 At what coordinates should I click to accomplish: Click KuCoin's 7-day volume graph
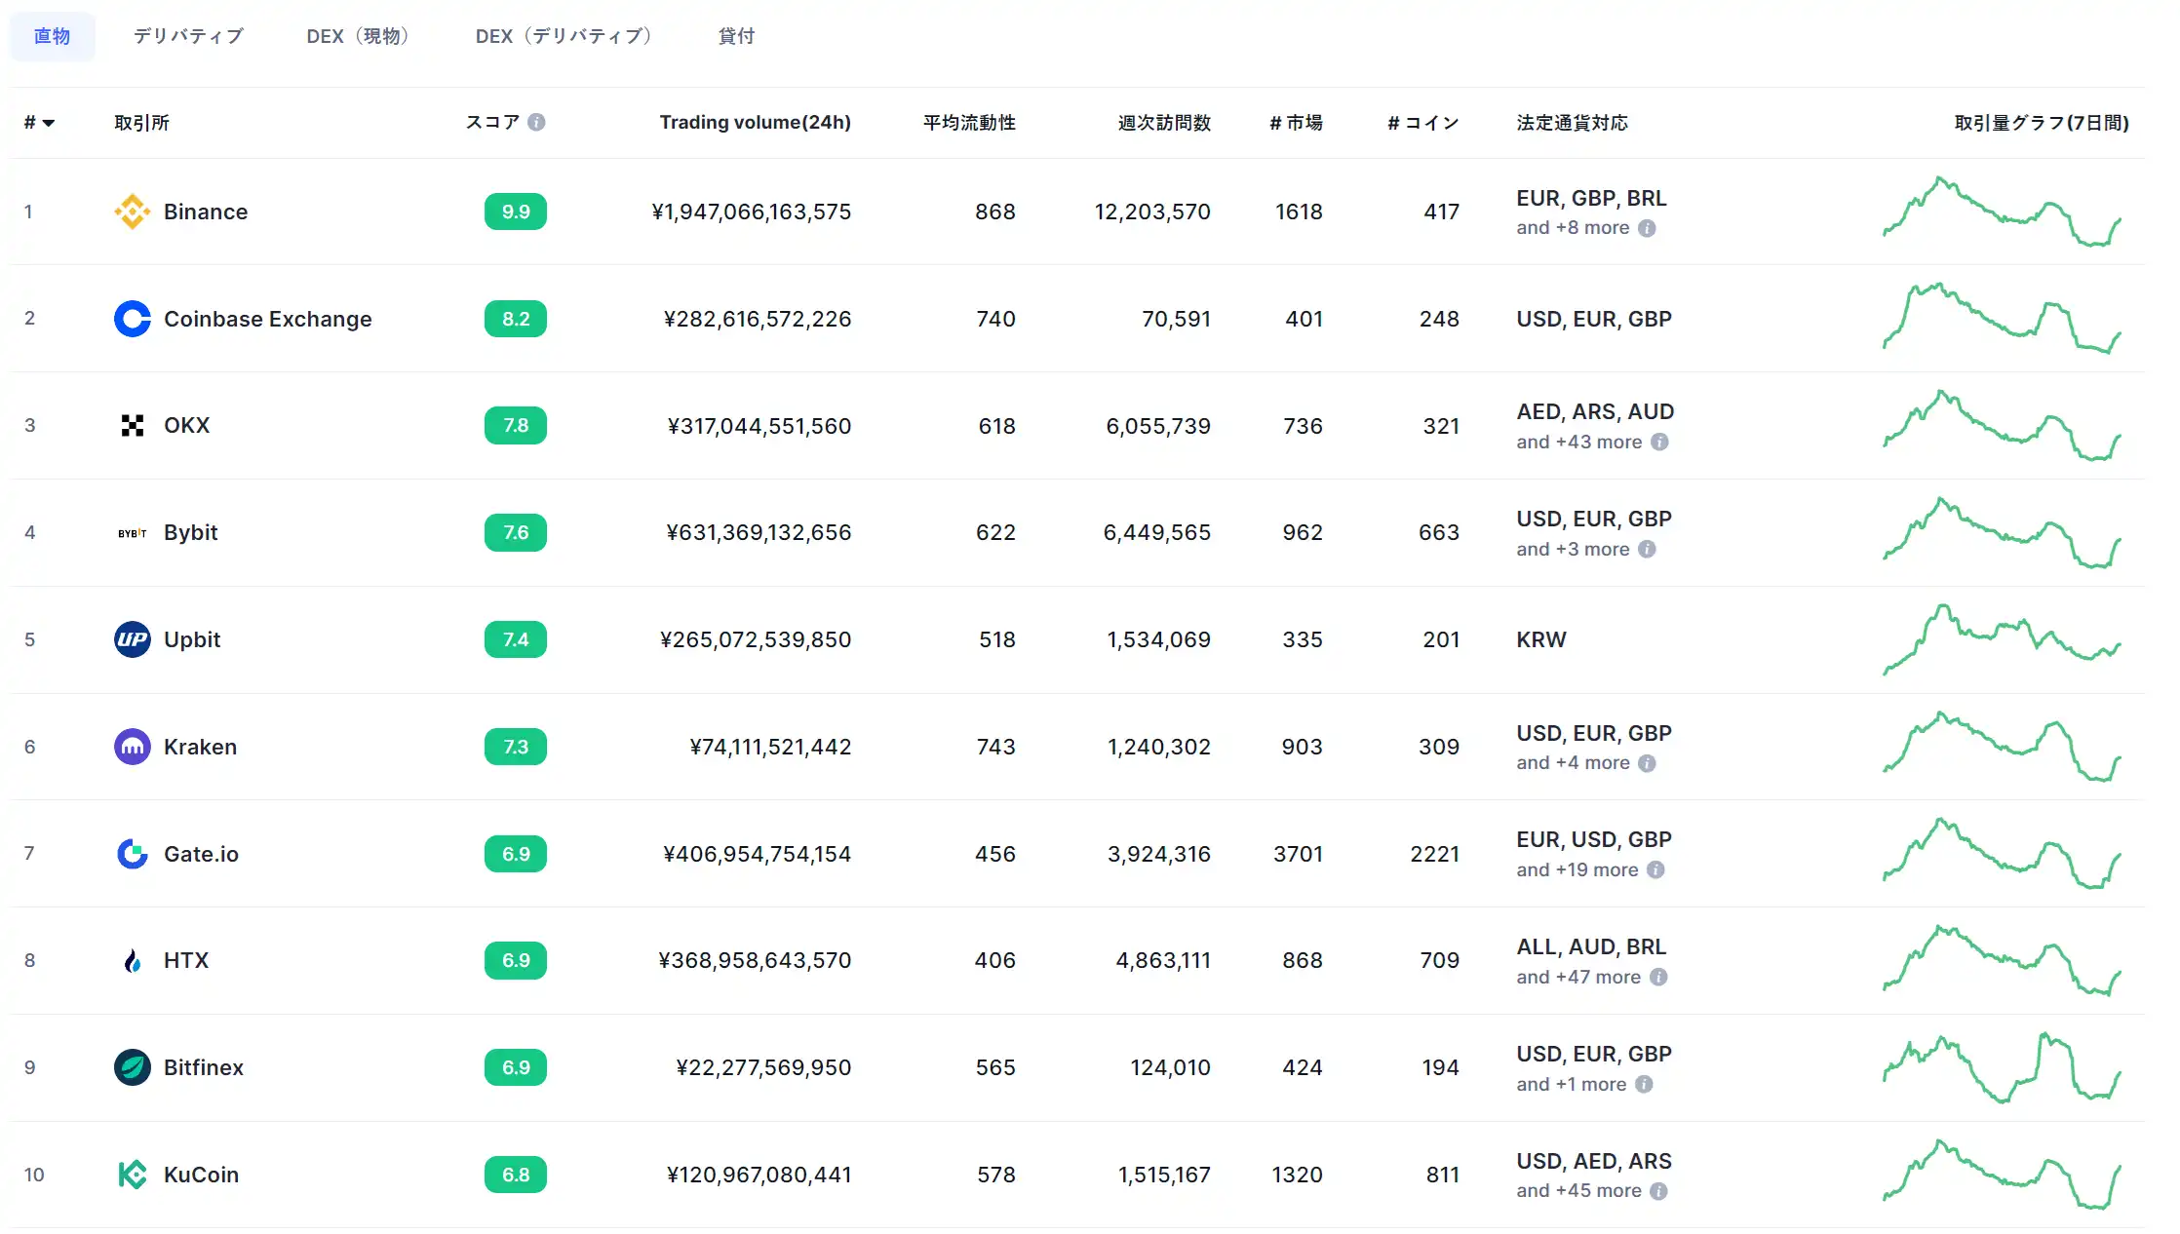(x=2002, y=1175)
